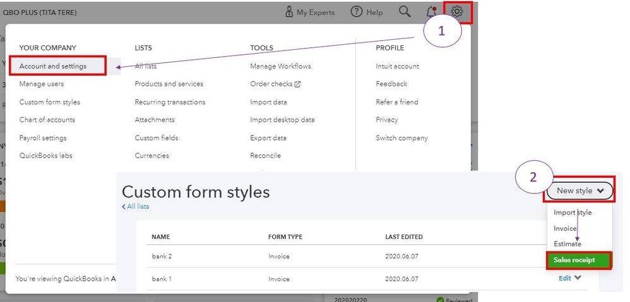The height and width of the screenshot is (302, 630).
Task: Go back to All lists link
Action: pyautogui.click(x=136, y=206)
